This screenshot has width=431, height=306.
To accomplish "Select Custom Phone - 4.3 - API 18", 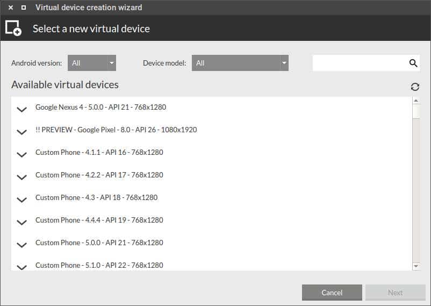I will point(97,197).
